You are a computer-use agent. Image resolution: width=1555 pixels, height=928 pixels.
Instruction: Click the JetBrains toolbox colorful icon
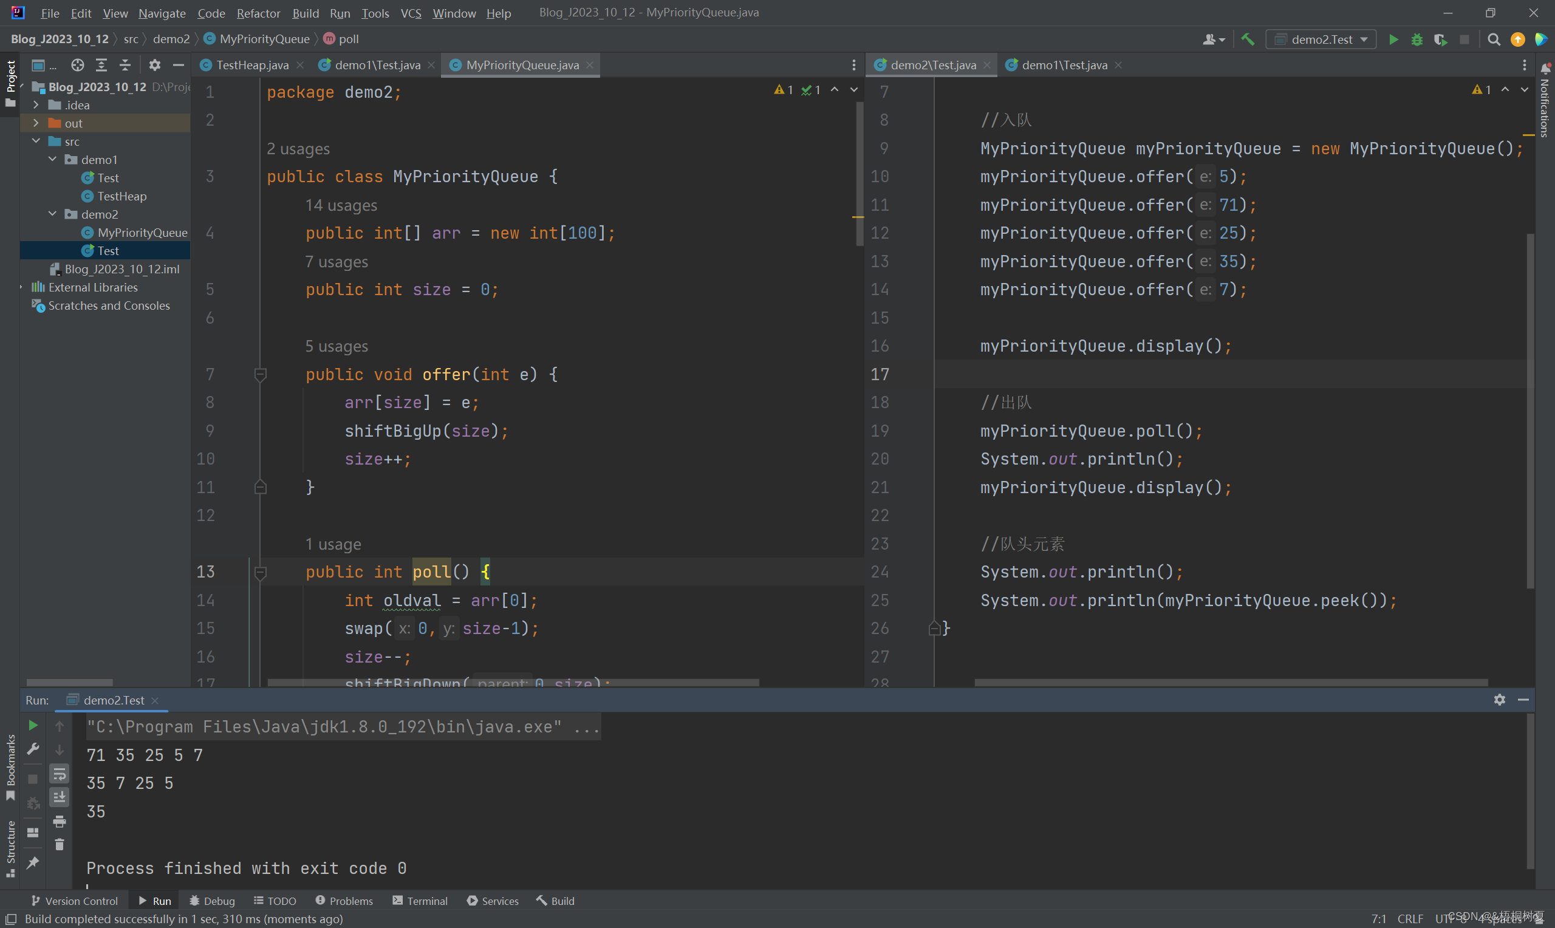point(1540,39)
